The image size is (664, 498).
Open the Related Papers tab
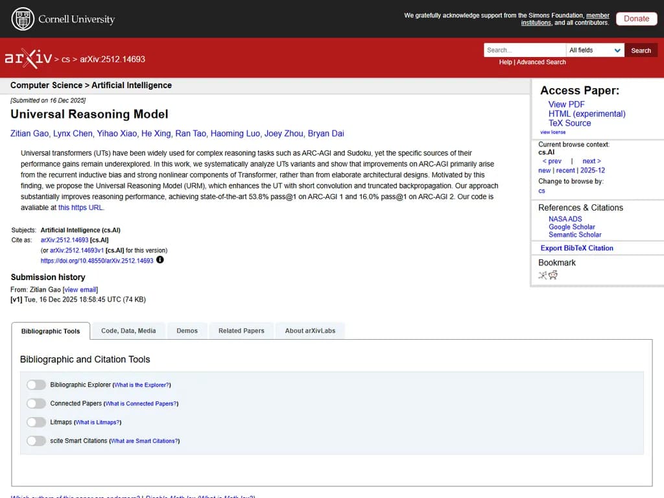241,331
